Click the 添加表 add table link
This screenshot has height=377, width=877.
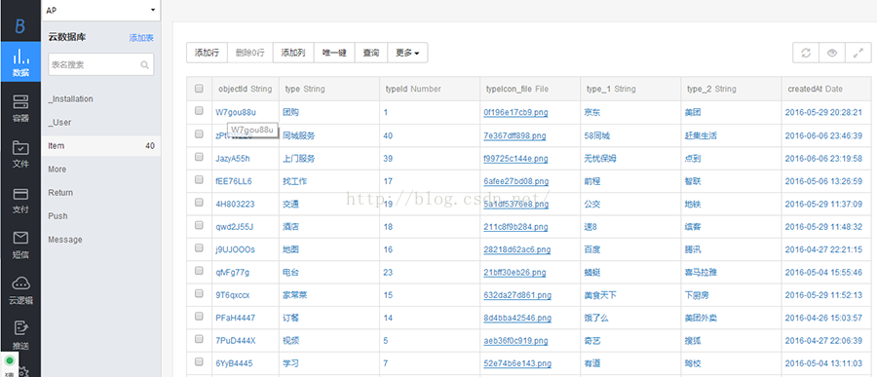[141, 38]
